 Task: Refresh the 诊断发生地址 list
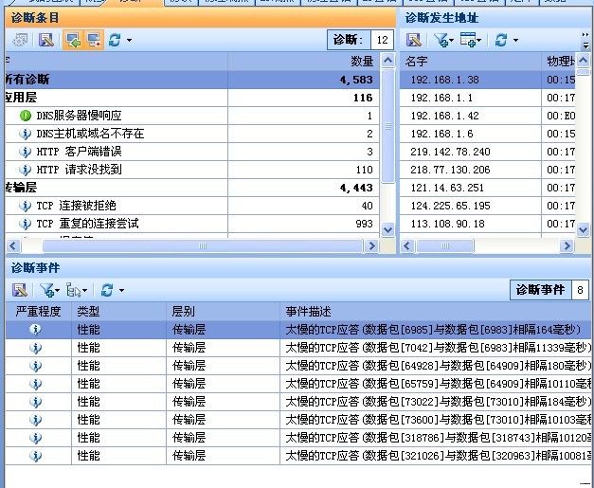click(x=501, y=40)
